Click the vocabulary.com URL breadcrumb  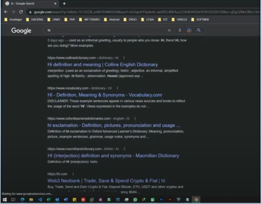[80, 88]
